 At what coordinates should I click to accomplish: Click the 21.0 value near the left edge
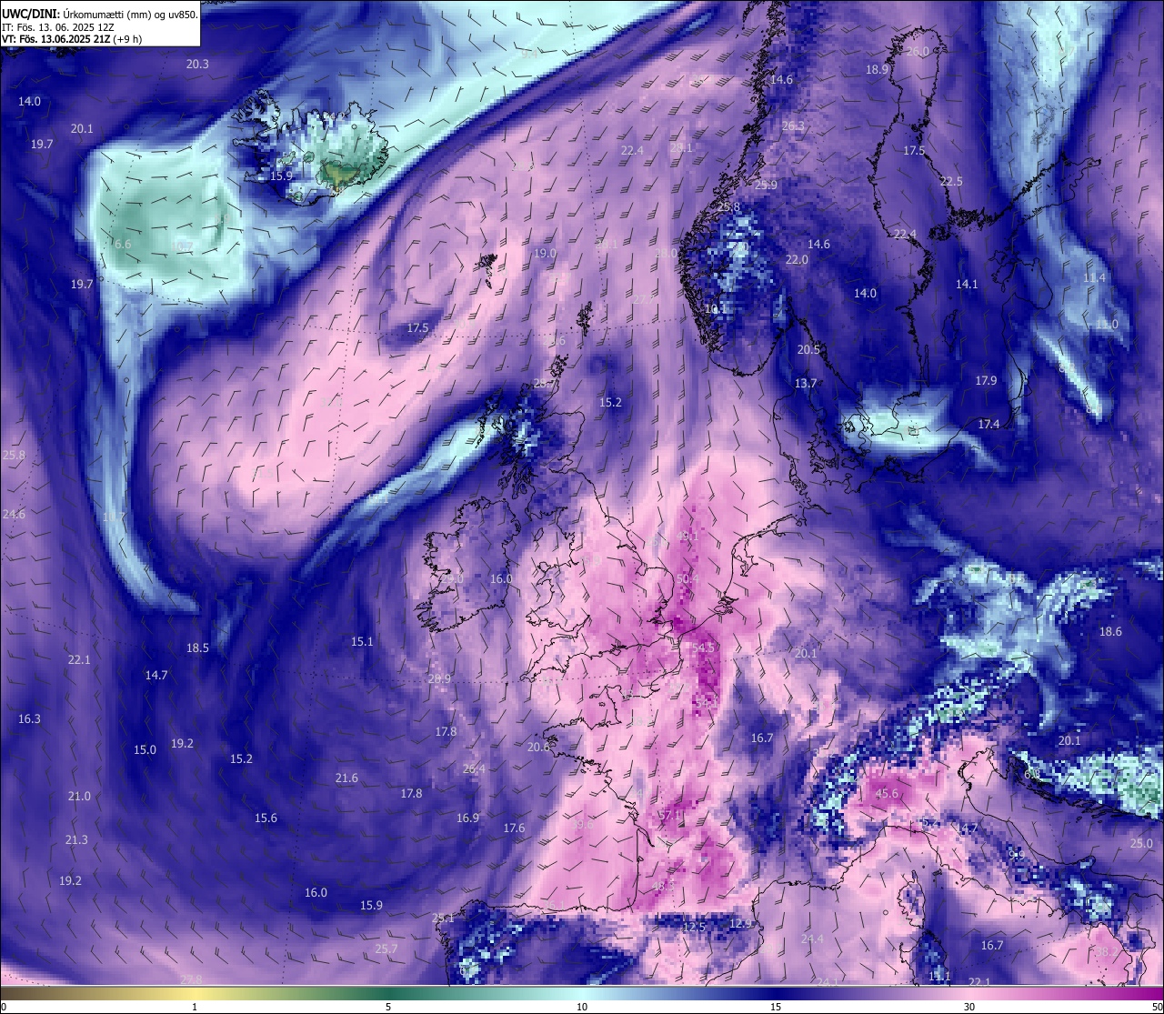pos(79,797)
